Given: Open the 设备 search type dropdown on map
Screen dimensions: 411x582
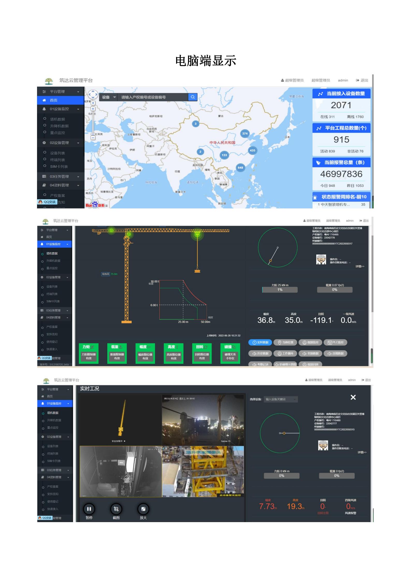Looking at the screenshot, I should 108,97.
